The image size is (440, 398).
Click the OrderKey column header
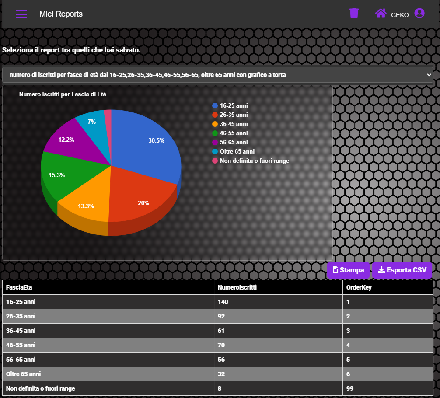tap(359, 287)
